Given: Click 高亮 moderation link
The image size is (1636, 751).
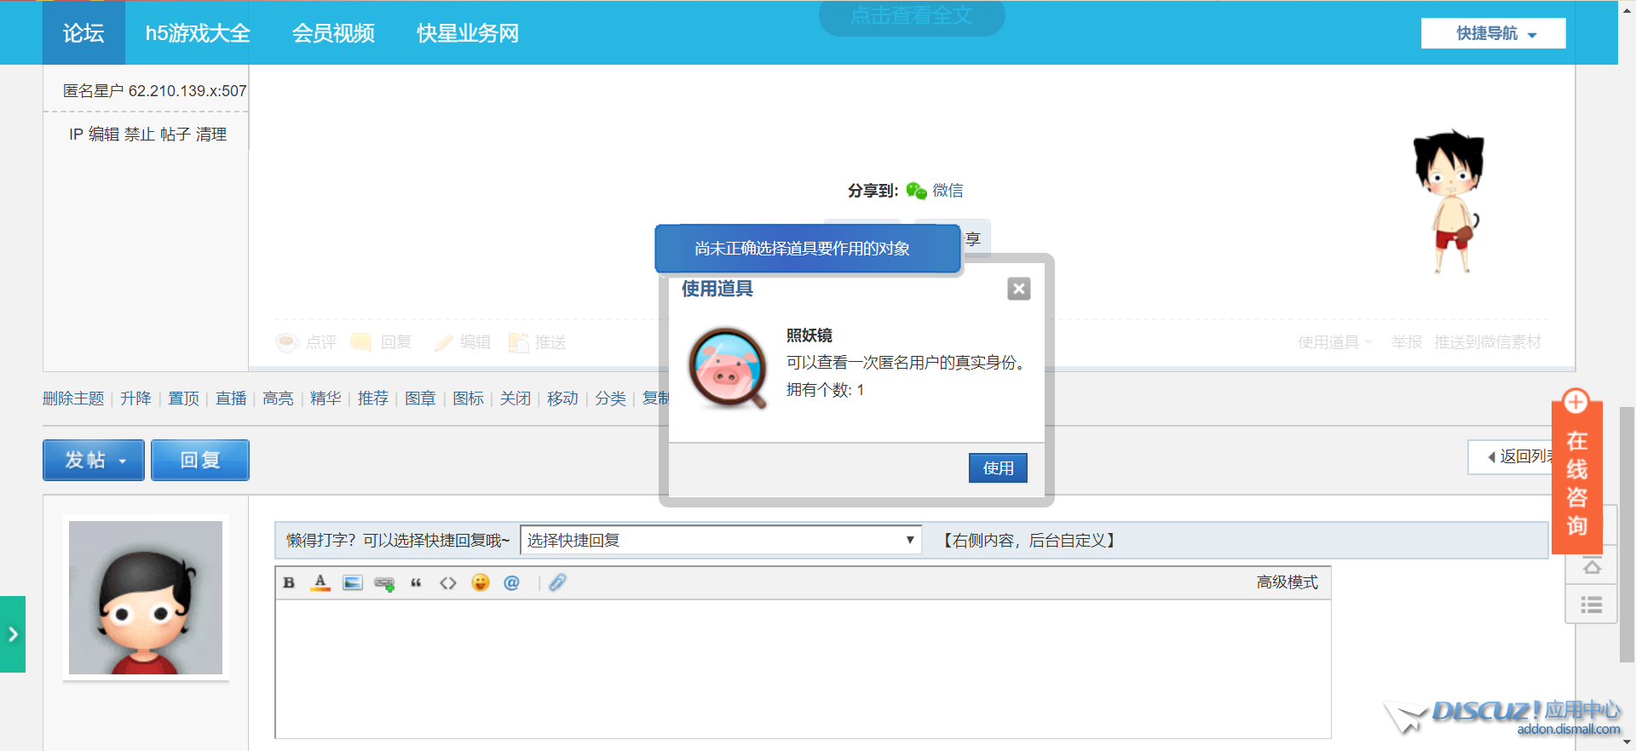Looking at the screenshot, I should 278,398.
